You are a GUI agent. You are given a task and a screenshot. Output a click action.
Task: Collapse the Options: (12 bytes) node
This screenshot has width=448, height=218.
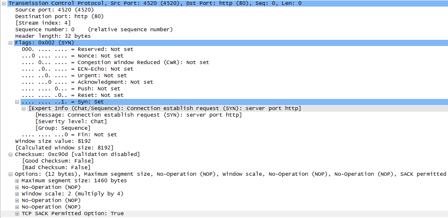(x=11, y=174)
